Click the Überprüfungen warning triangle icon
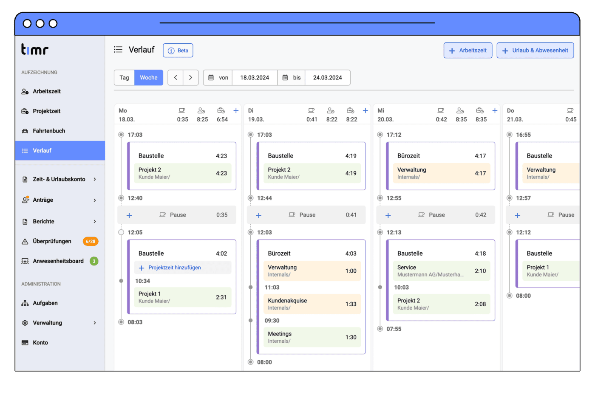 (25, 241)
